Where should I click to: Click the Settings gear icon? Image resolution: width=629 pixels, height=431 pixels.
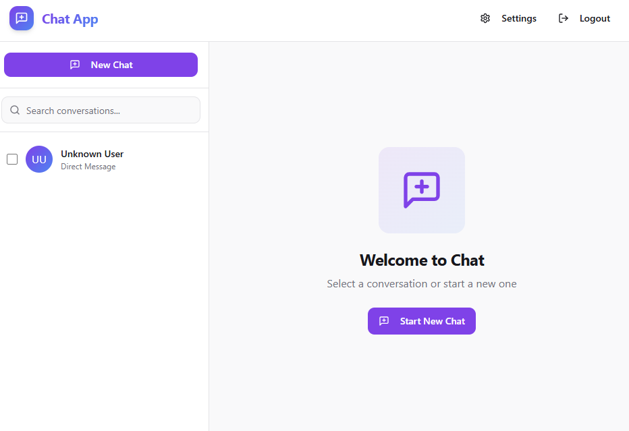[485, 18]
